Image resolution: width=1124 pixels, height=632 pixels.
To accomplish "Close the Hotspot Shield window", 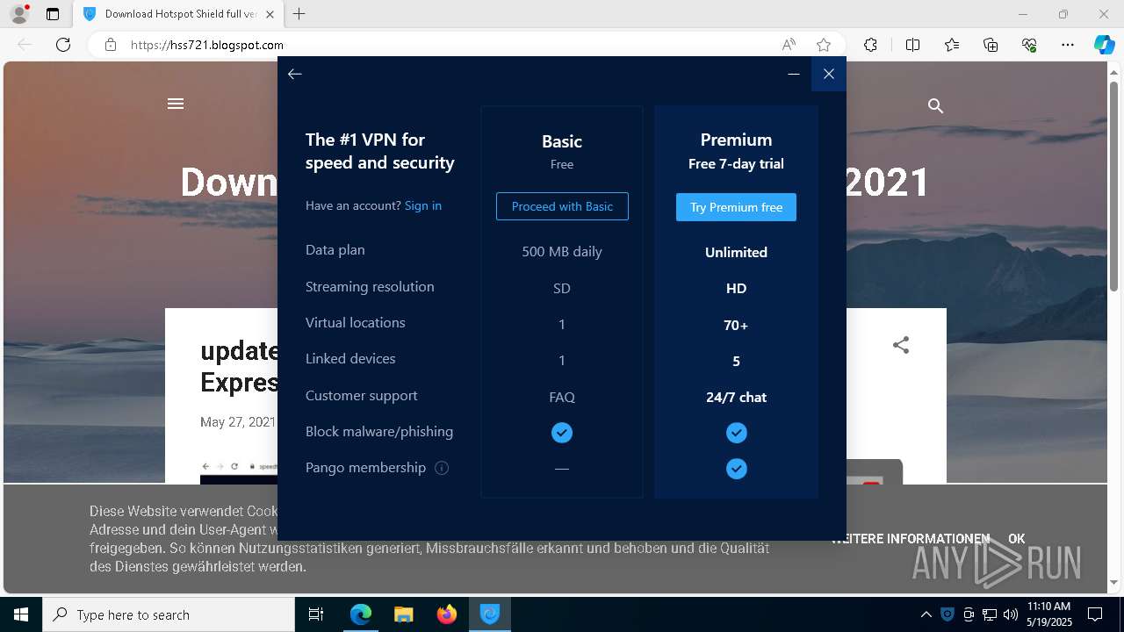I will coord(829,74).
